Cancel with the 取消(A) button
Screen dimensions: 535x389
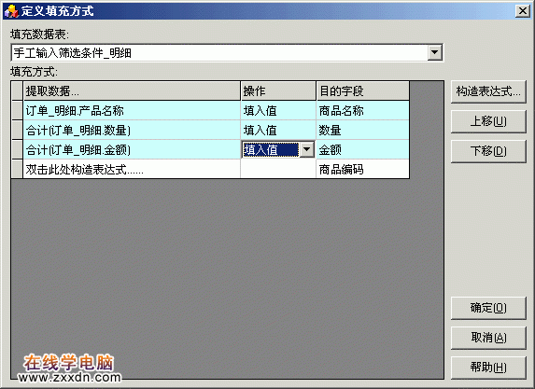pyautogui.click(x=488, y=338)
